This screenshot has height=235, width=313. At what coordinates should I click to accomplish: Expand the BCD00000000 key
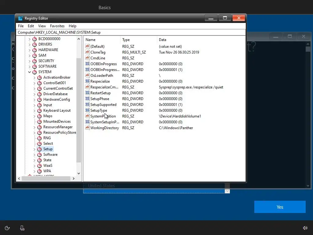pyautogui.click(x=30, y=39)
